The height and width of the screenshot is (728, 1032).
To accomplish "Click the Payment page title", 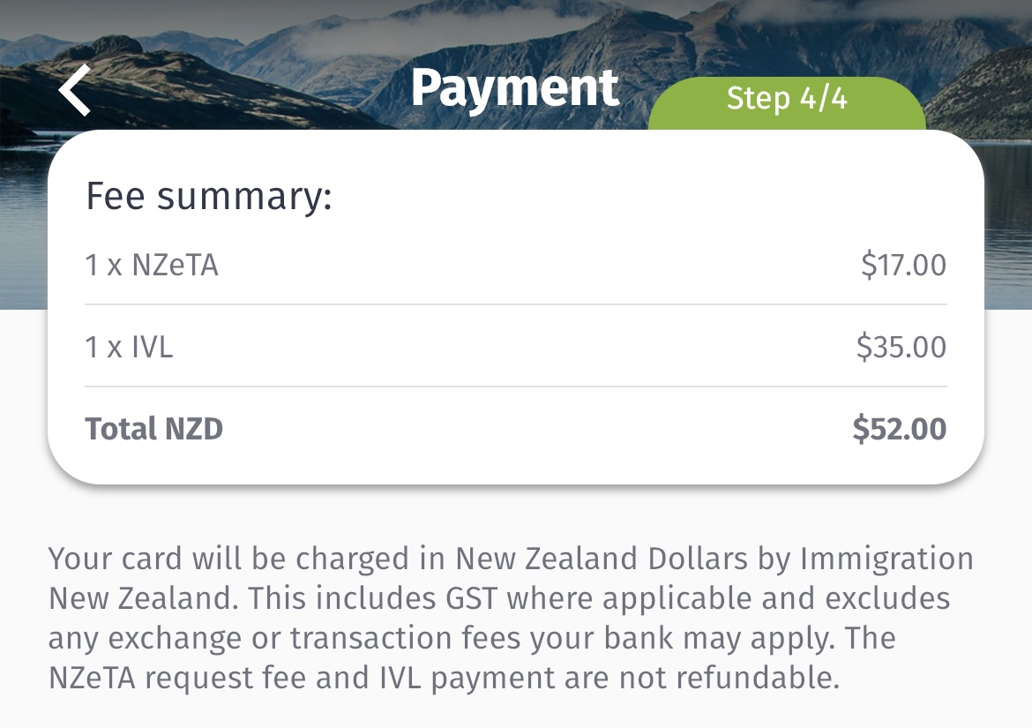I will point(515,88).
